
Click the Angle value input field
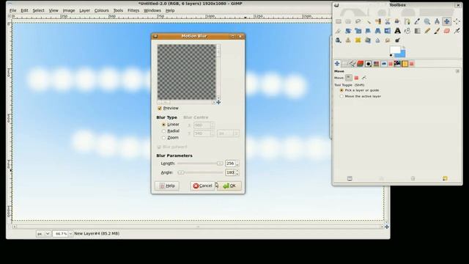click(x=230, y=172)
